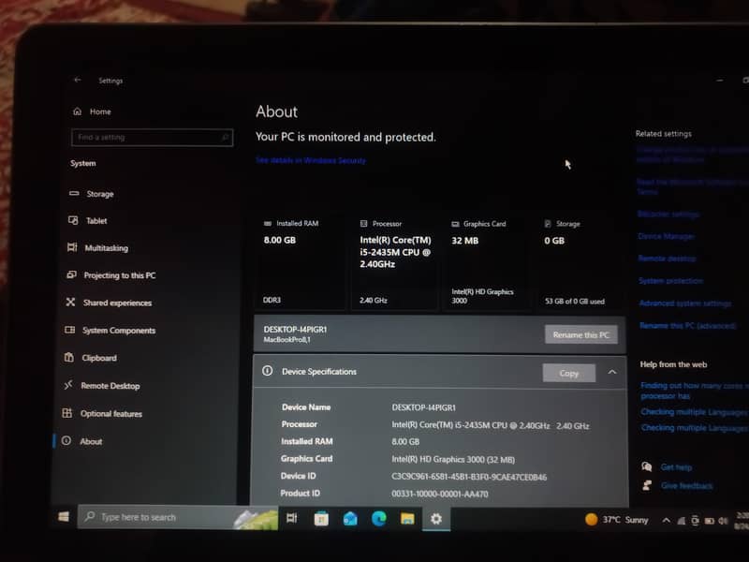The width and height of the screenshot is (749, 562).
Task: Open Microsoft Store from taskbar
Action: [x=321, y=519]
